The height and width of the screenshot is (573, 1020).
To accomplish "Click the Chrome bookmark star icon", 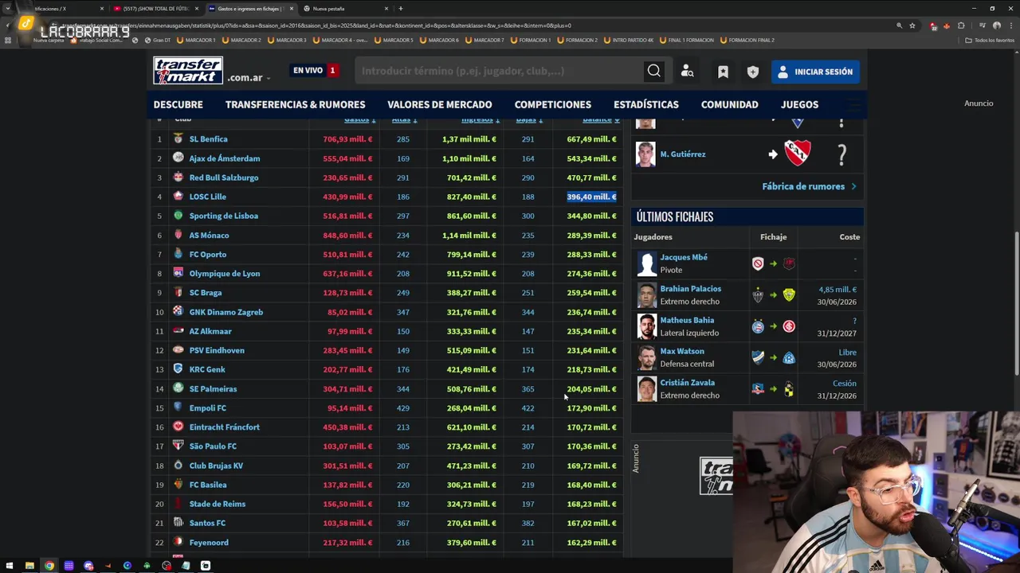I will (912, 25).
